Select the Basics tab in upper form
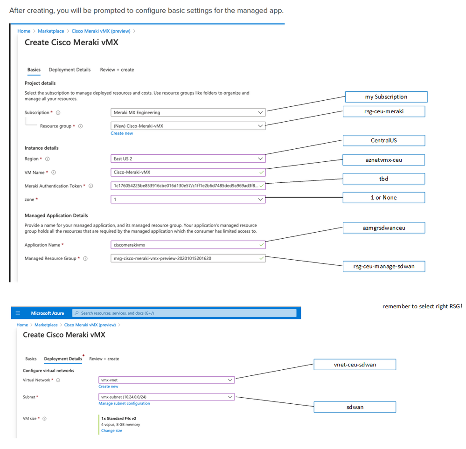 click(34, 70)
